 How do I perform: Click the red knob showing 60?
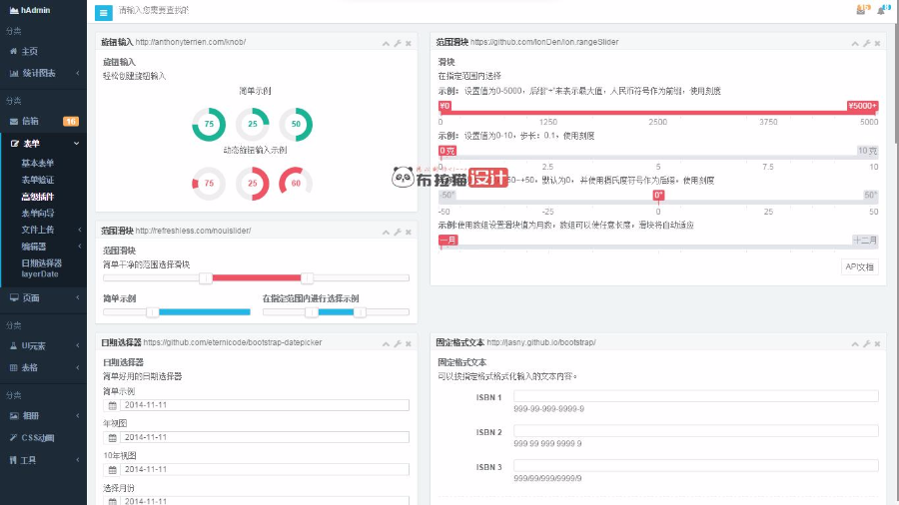296,184
